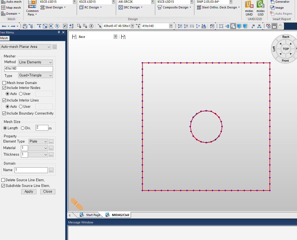The height and width of the screenshot is (240, 297).
Task: Click the Close button in mesh panel
Action: coord(48,192)
